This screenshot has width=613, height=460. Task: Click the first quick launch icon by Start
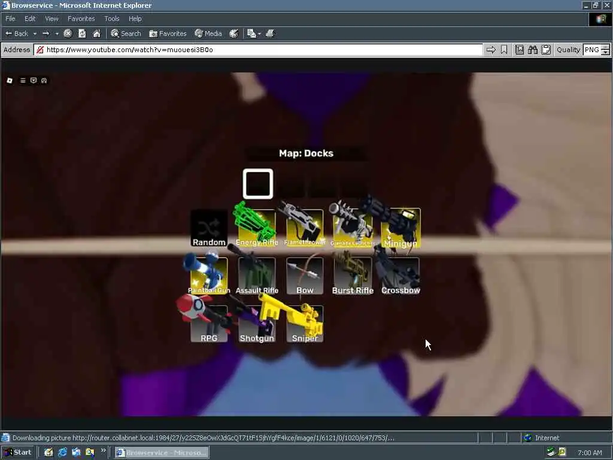tap(49, 453)
